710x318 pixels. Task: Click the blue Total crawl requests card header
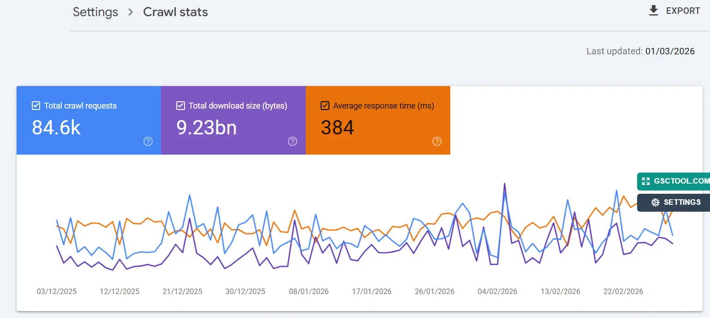click(80, 105)
